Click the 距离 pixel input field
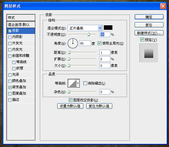 (105, 53)
